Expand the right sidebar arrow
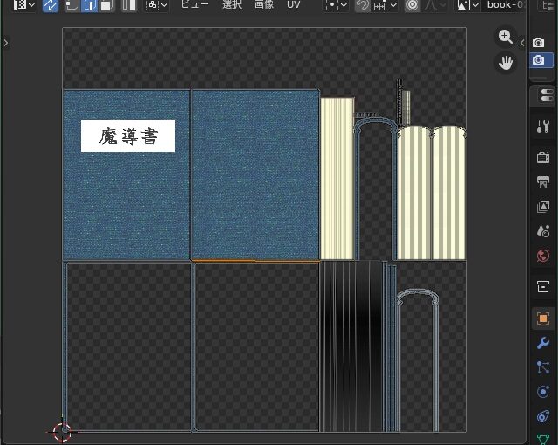Screen dimensions: 558x445 pos(522,43)
